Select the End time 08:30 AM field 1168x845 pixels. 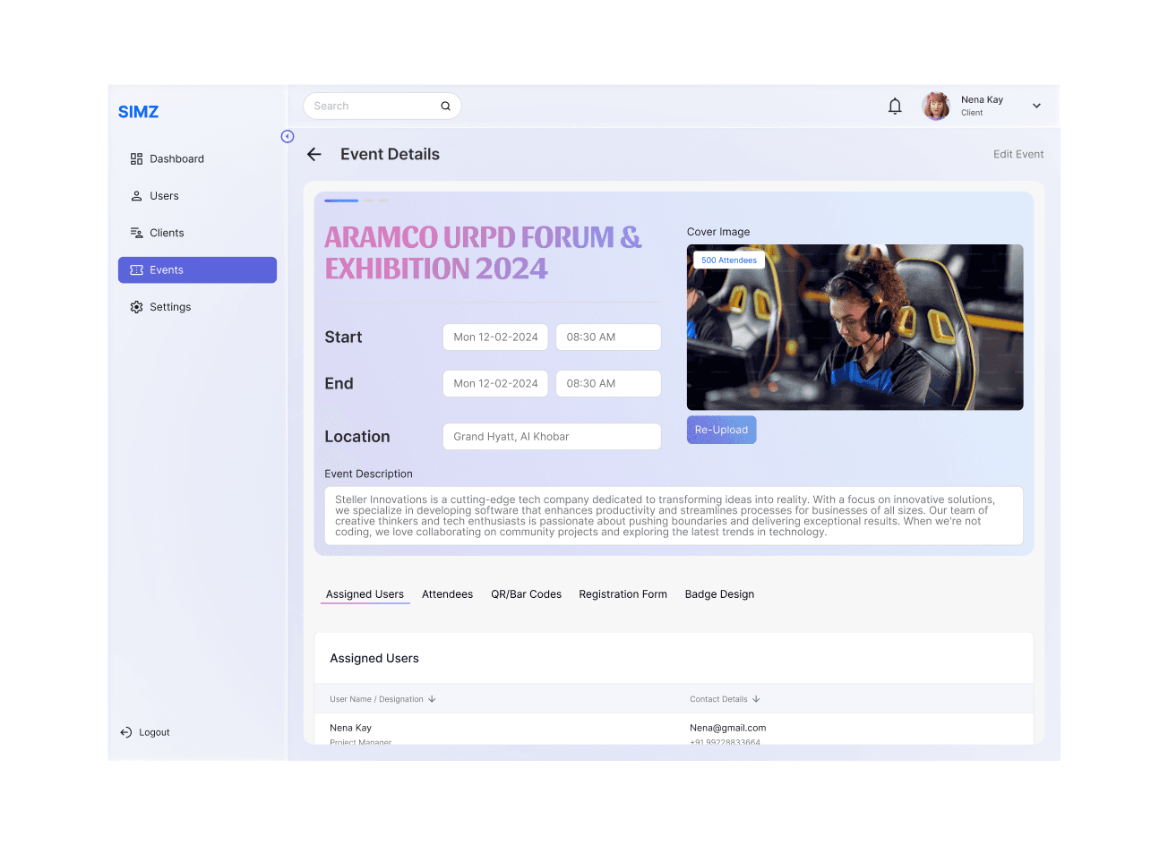point(608,383)
